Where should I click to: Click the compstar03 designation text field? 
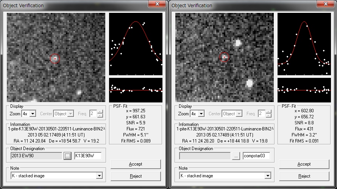(x=256, y=156)
